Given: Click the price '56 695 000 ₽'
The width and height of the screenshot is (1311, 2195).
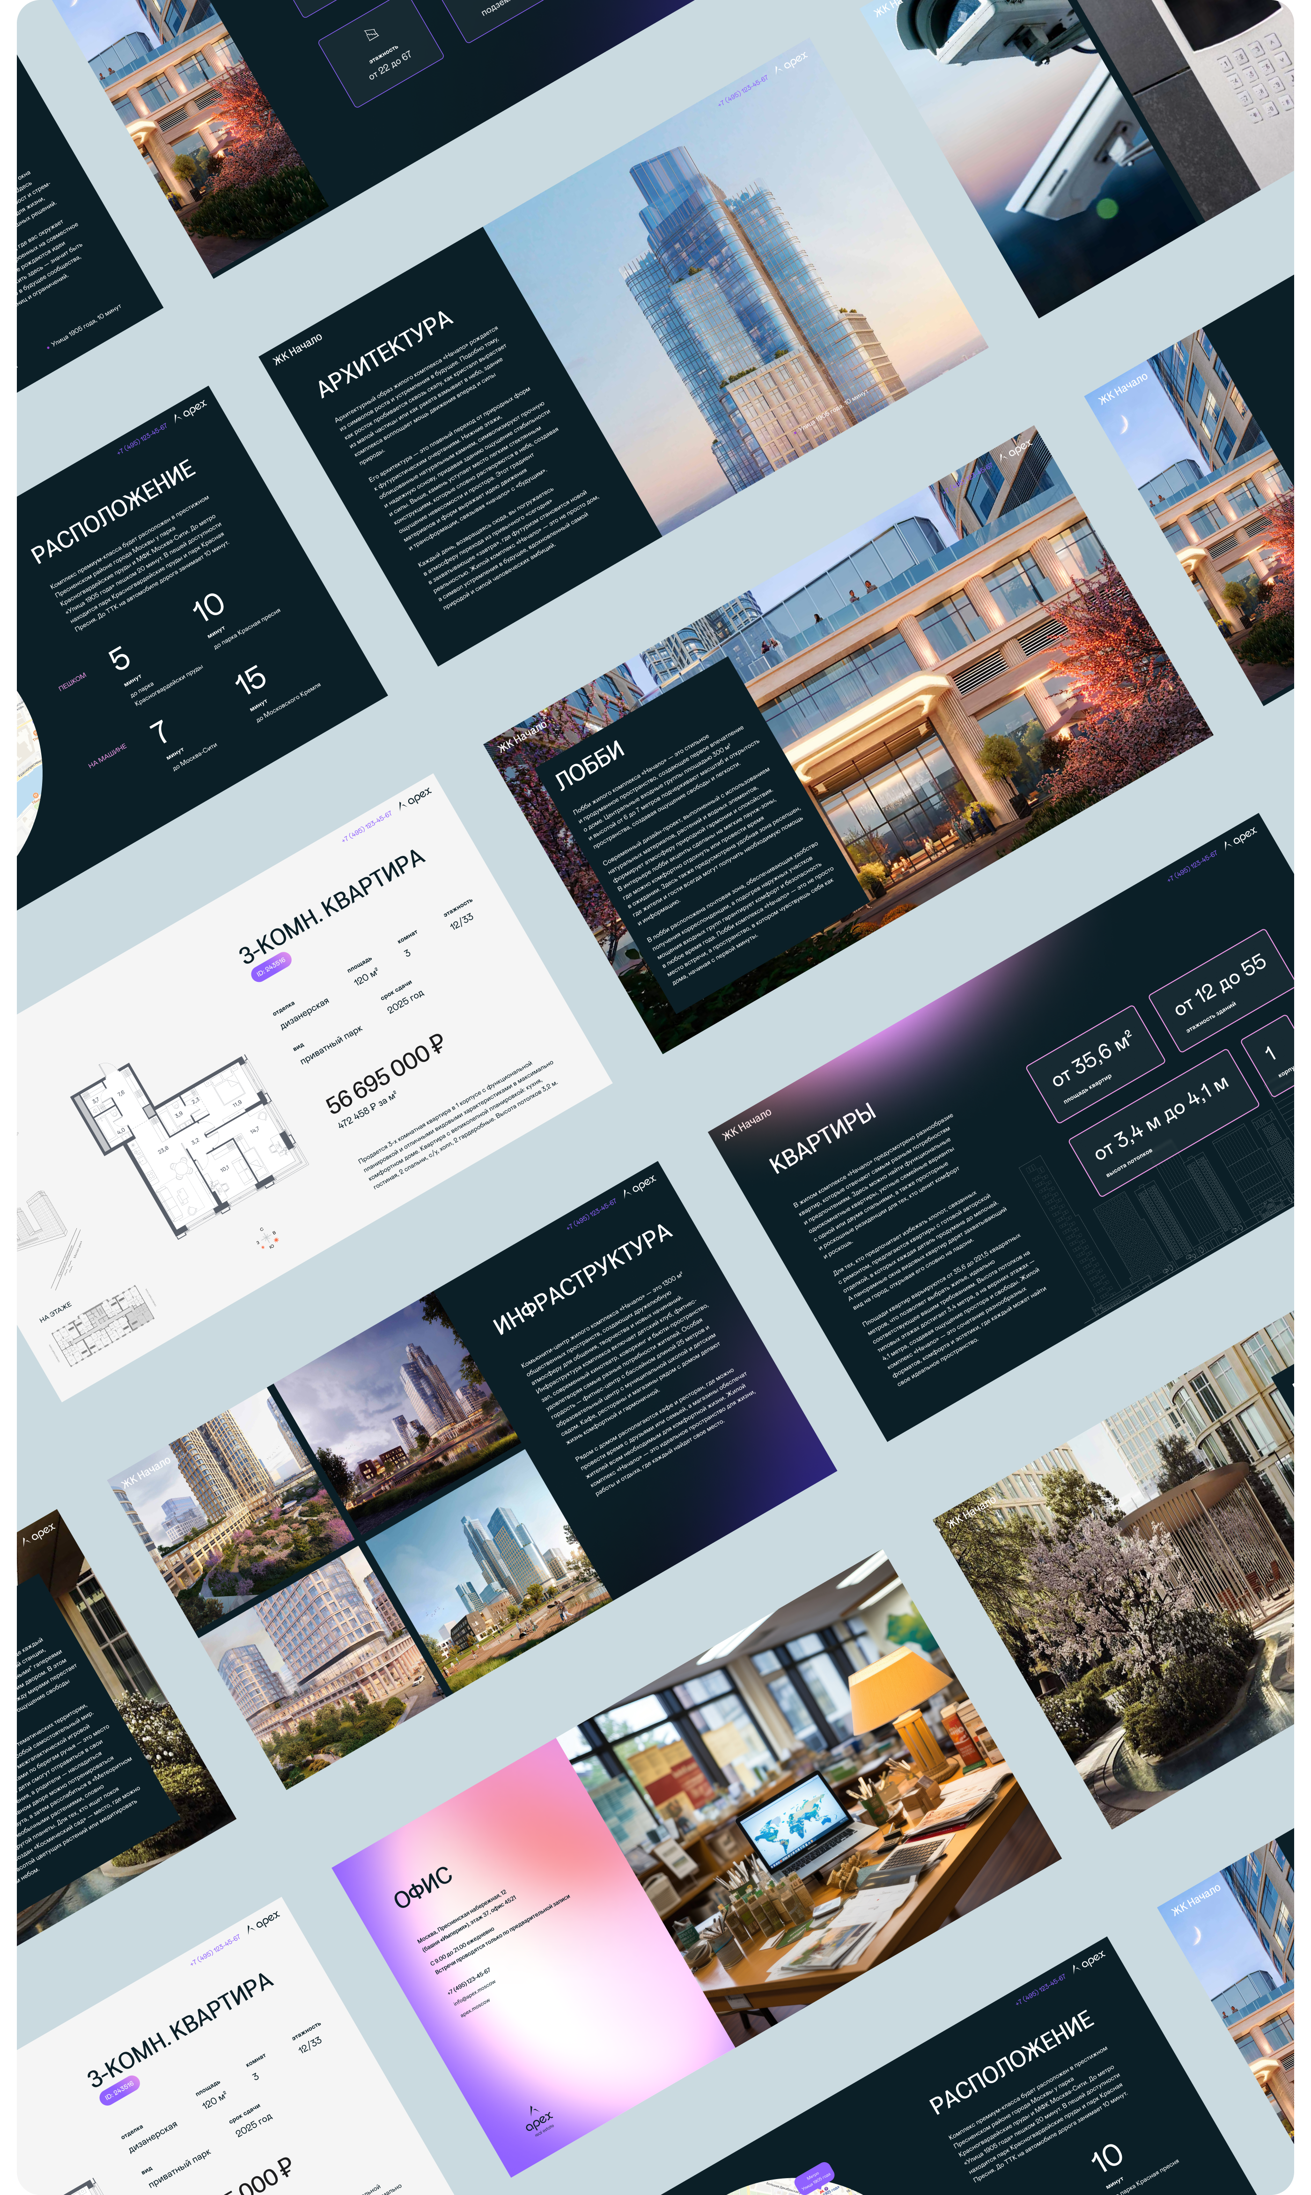Looking at the screenshot, I should 385,1072.
